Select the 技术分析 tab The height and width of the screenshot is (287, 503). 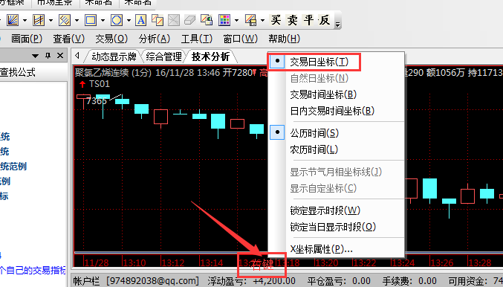tap(210, 57)
